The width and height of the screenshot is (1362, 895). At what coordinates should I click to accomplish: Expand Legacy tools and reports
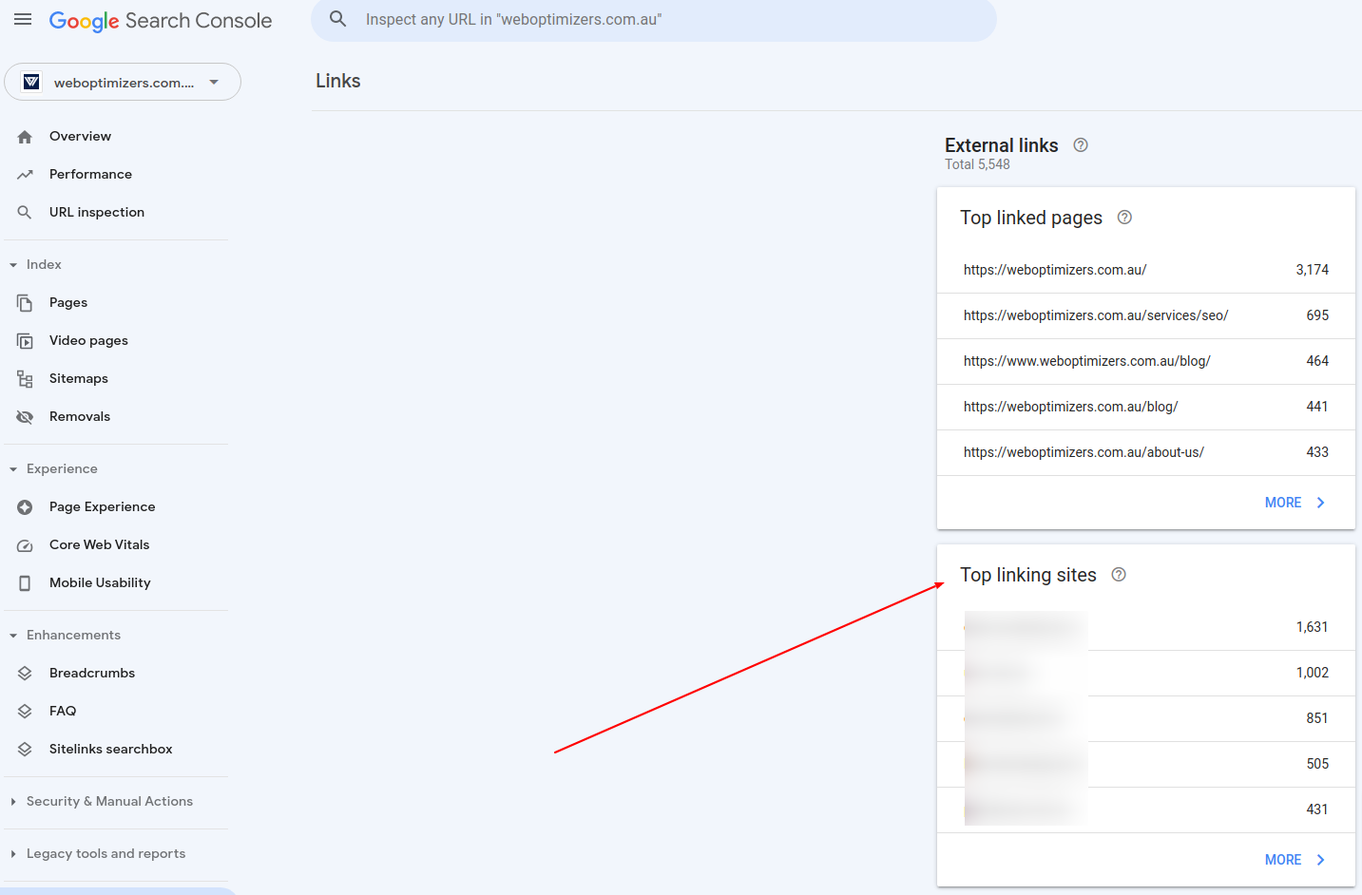click(13, 853)
